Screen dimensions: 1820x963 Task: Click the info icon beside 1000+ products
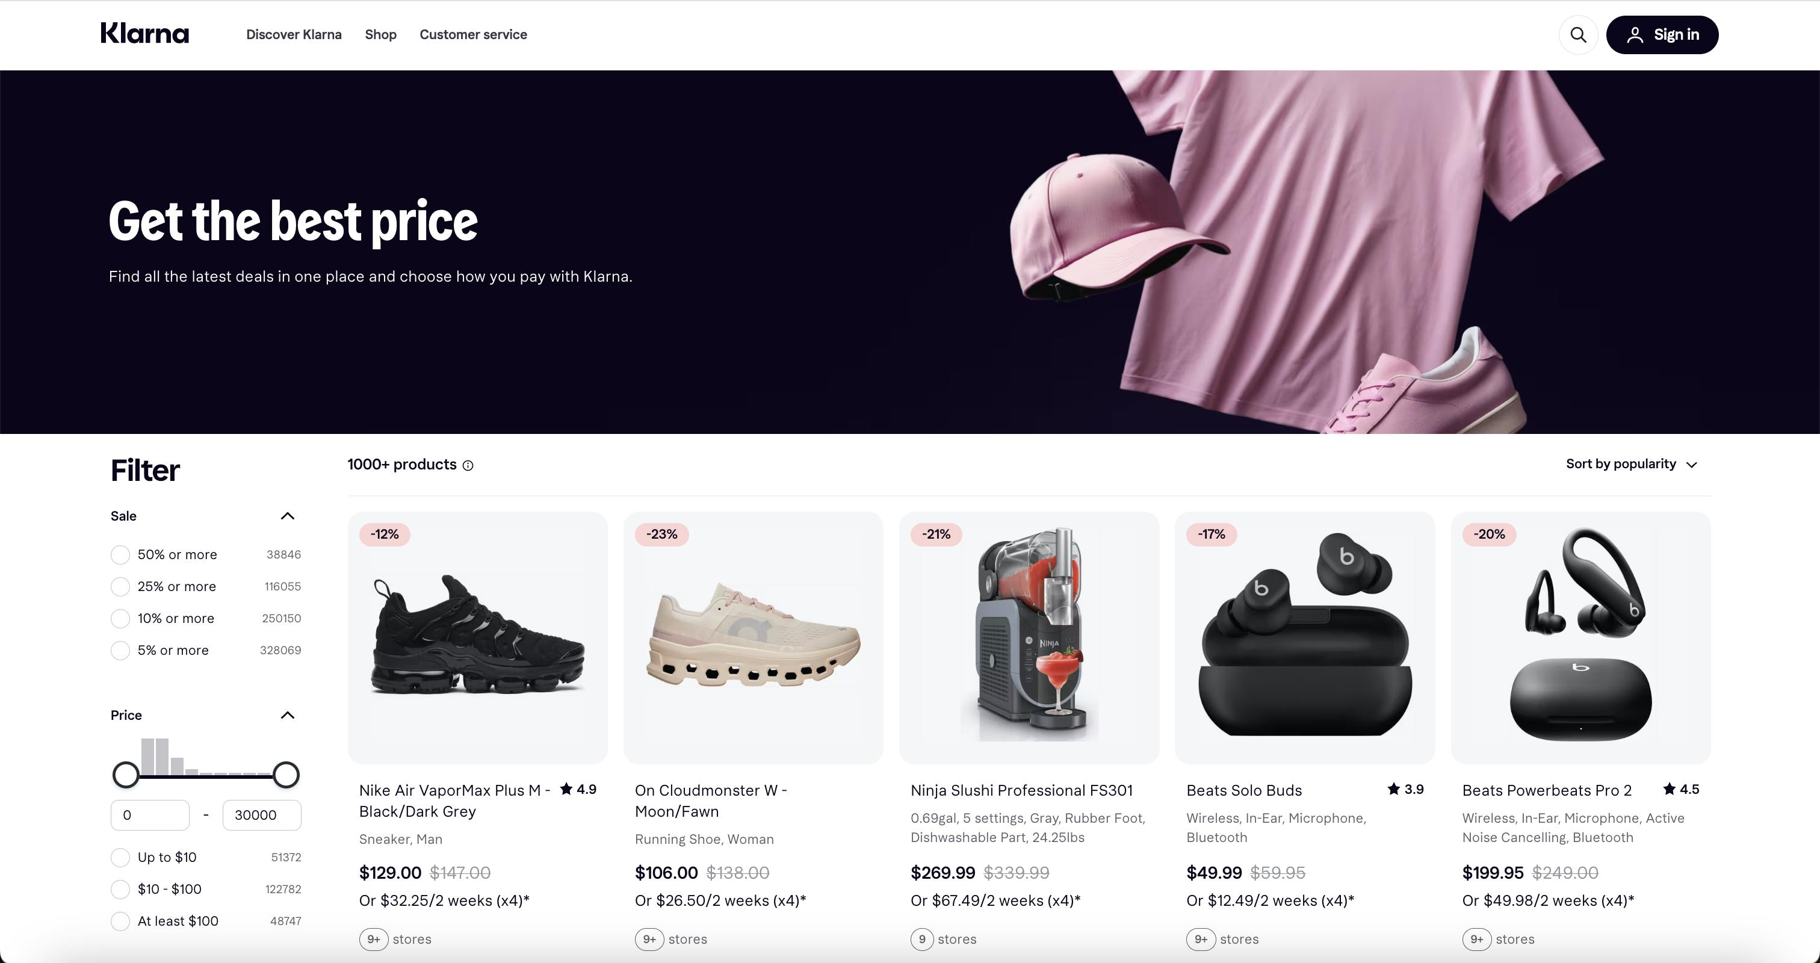click(x=468, y=465)
